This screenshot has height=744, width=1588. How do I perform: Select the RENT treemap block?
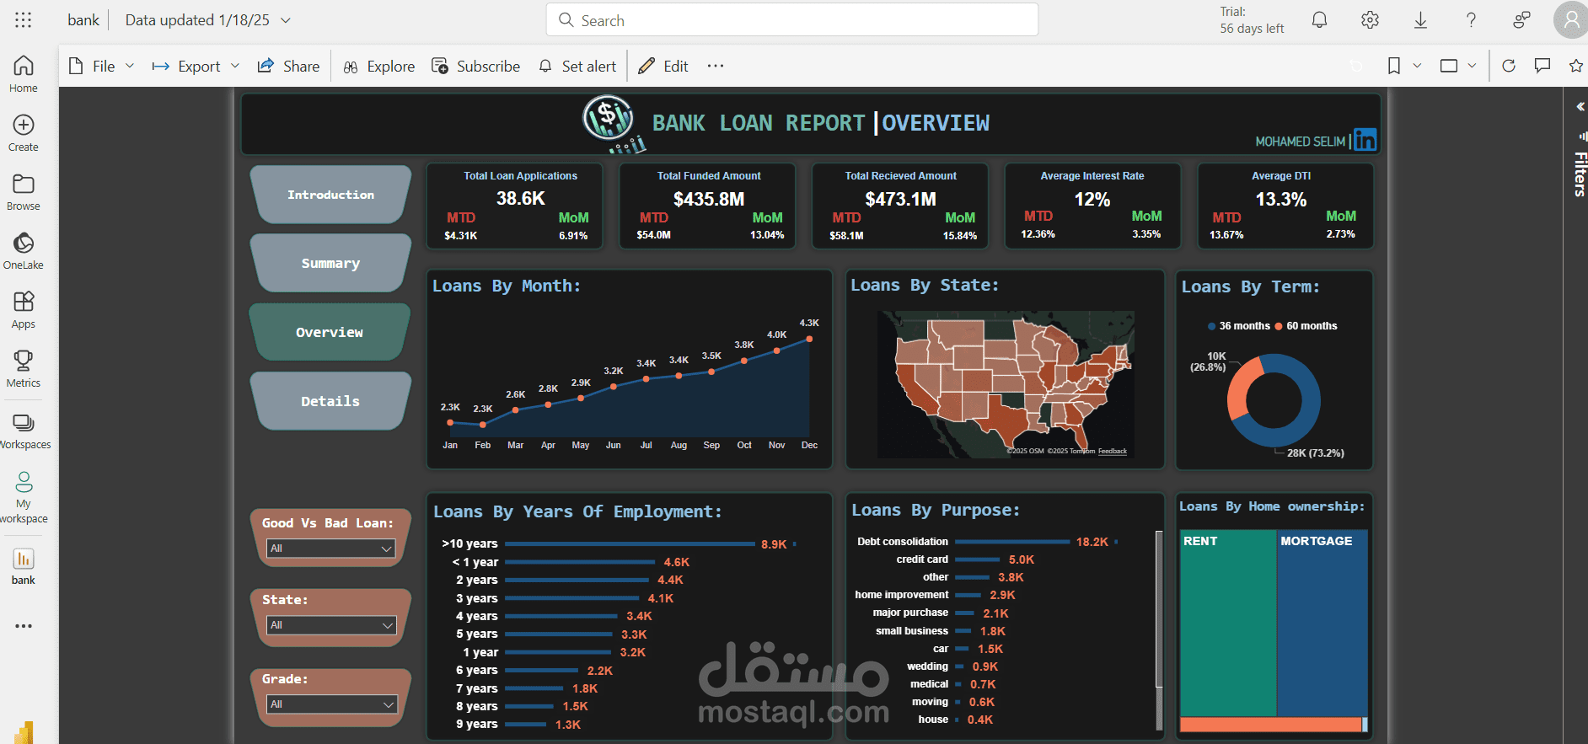[1228, 624]
